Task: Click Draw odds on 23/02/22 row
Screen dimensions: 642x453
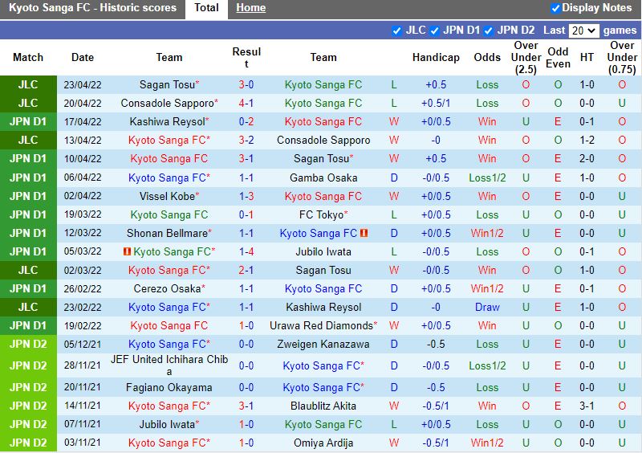Action: [487, 307]
